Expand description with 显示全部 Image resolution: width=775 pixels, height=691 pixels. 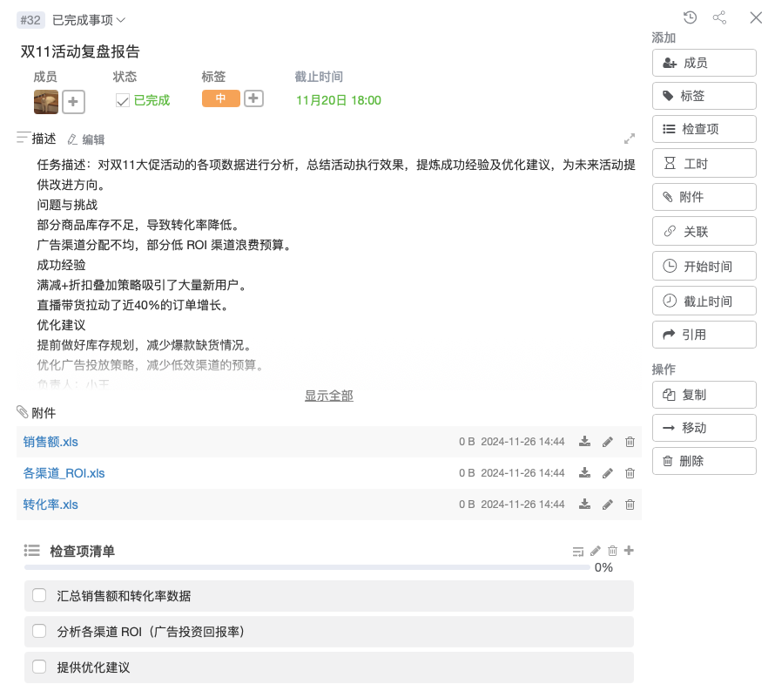[328, 396]
